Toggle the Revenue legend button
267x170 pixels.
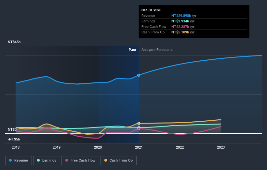19,161
